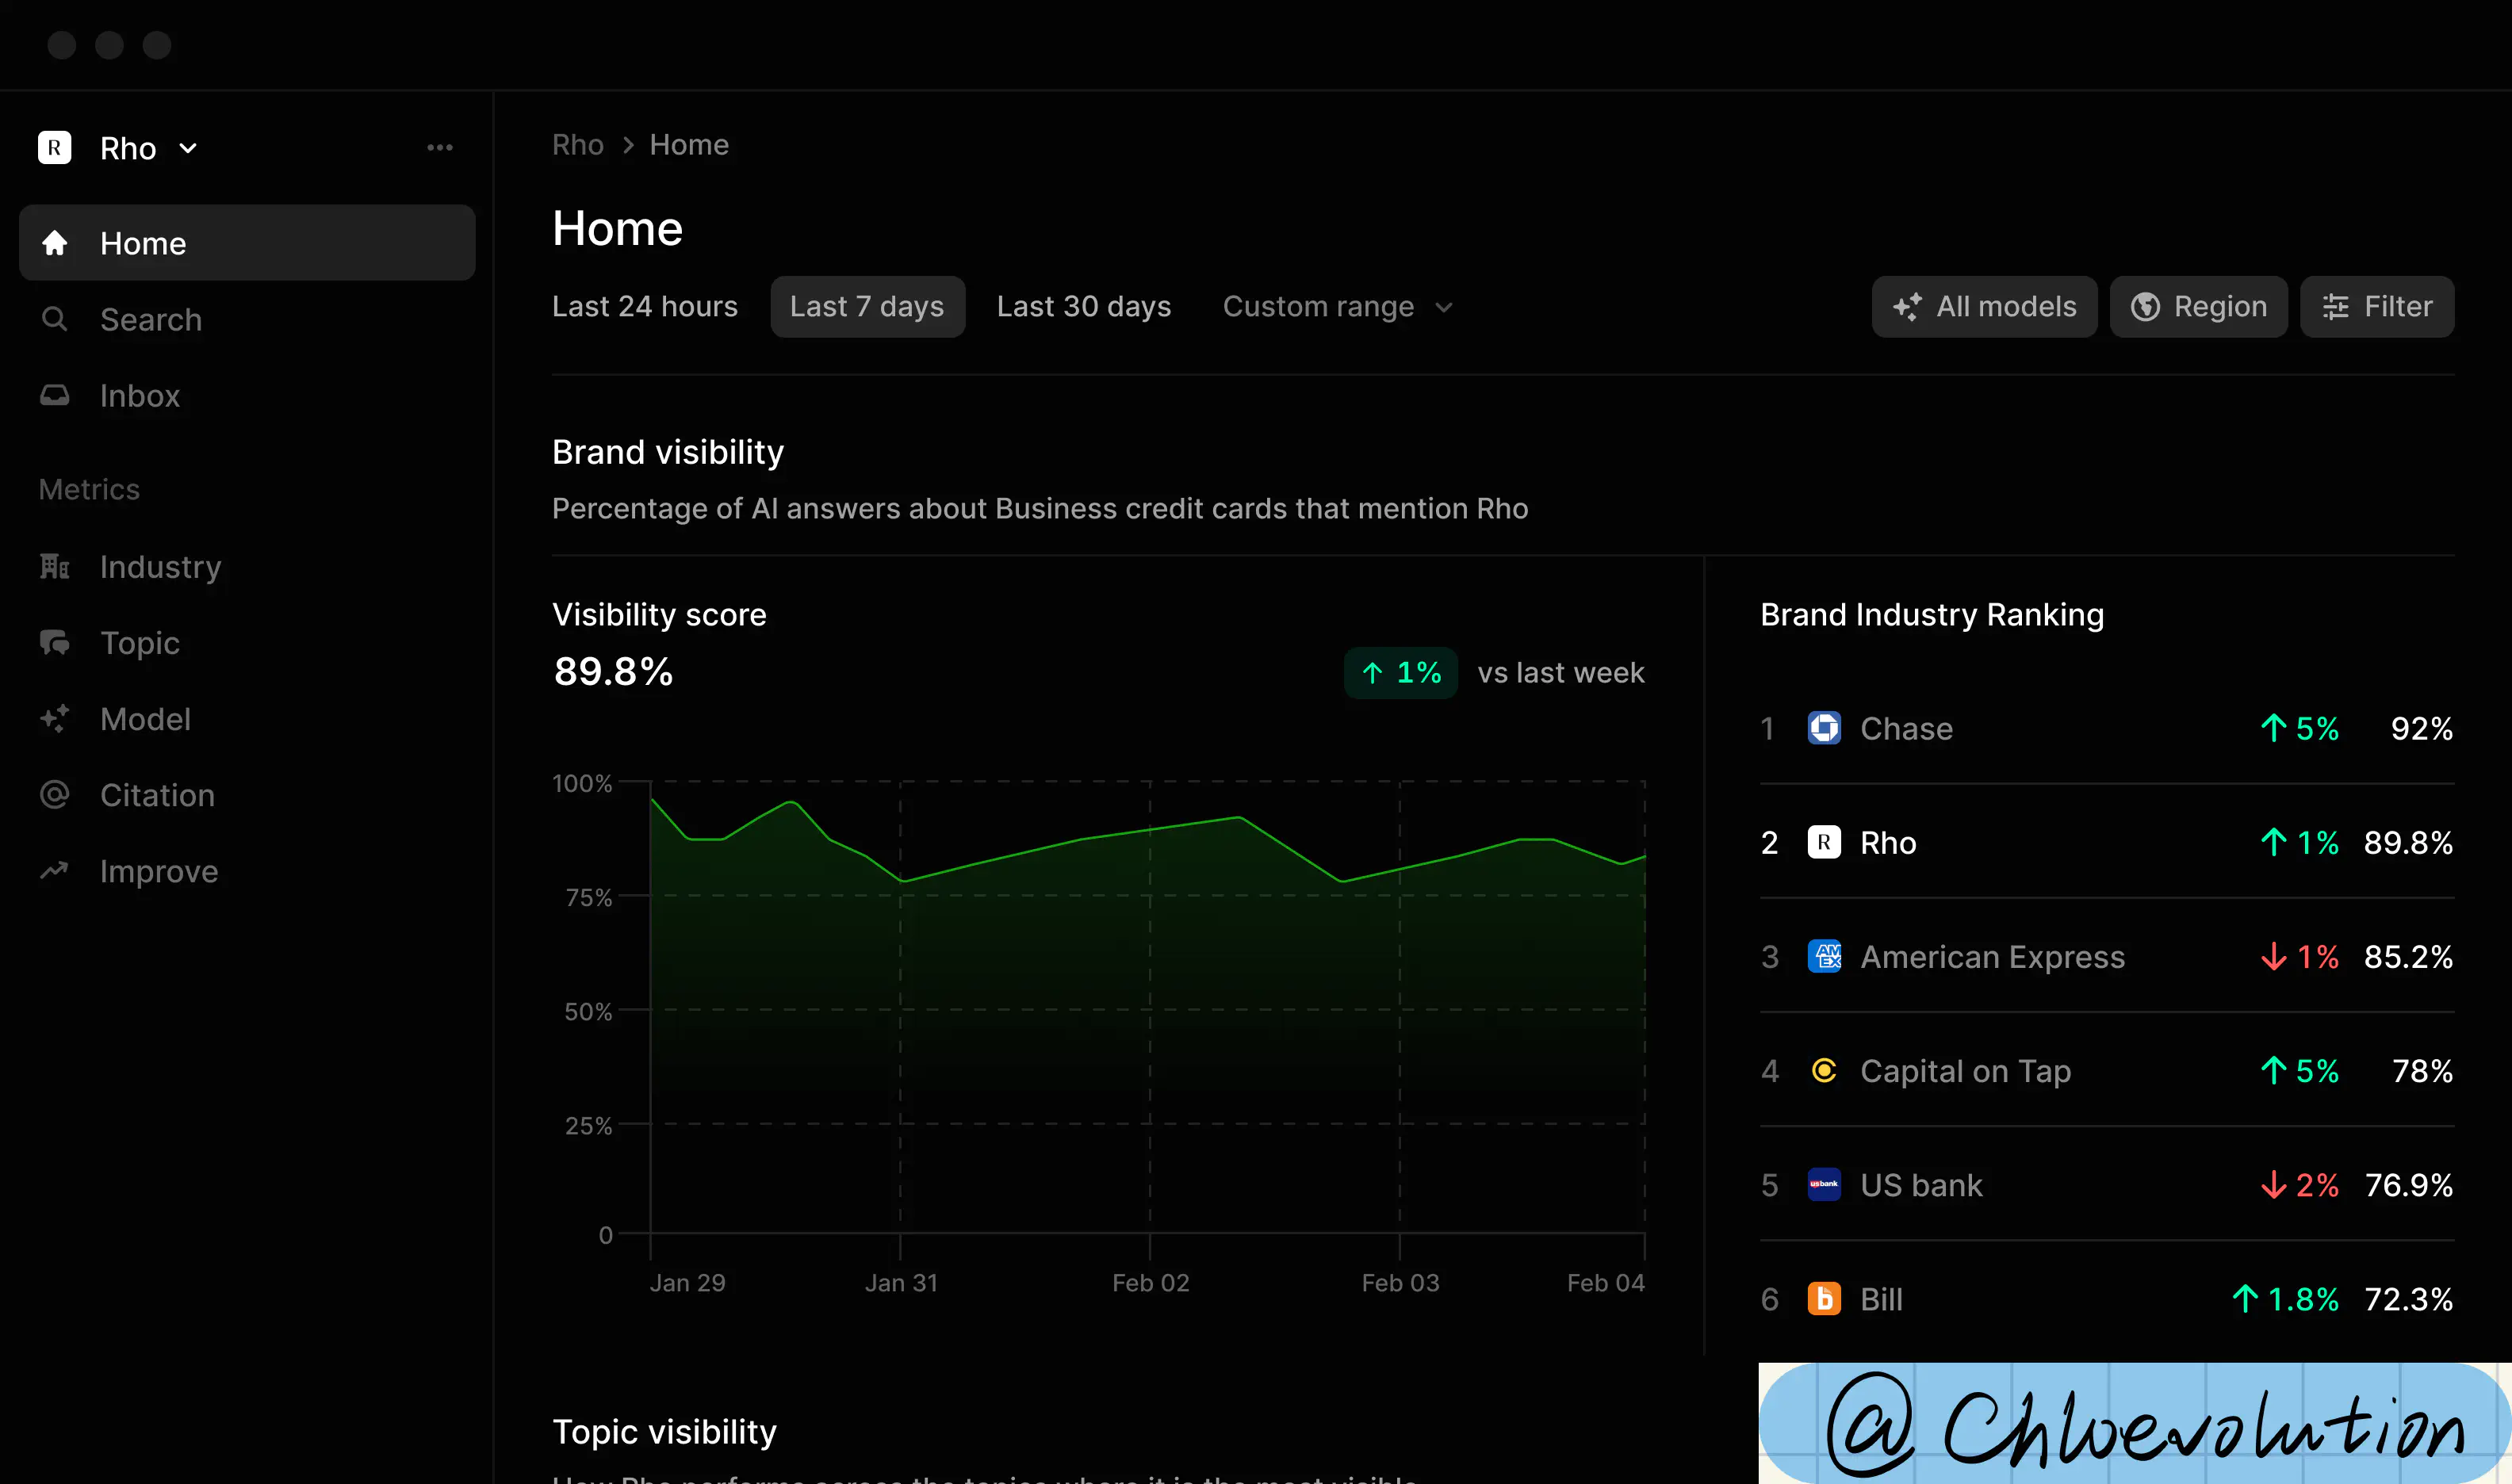Expand the Rho workspace switcher chevron
This screenshot has width=2512, height=1484.
188,149
